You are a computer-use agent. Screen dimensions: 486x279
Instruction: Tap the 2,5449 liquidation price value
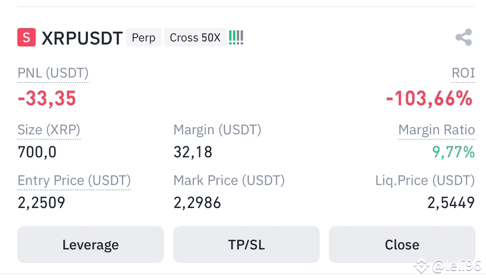point(451,203)
